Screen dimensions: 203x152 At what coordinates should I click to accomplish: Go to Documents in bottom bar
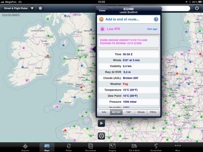[90, 147]
